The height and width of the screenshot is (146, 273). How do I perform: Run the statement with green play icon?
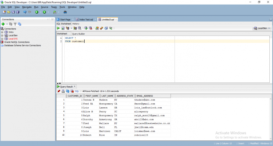tap(58, 28)
